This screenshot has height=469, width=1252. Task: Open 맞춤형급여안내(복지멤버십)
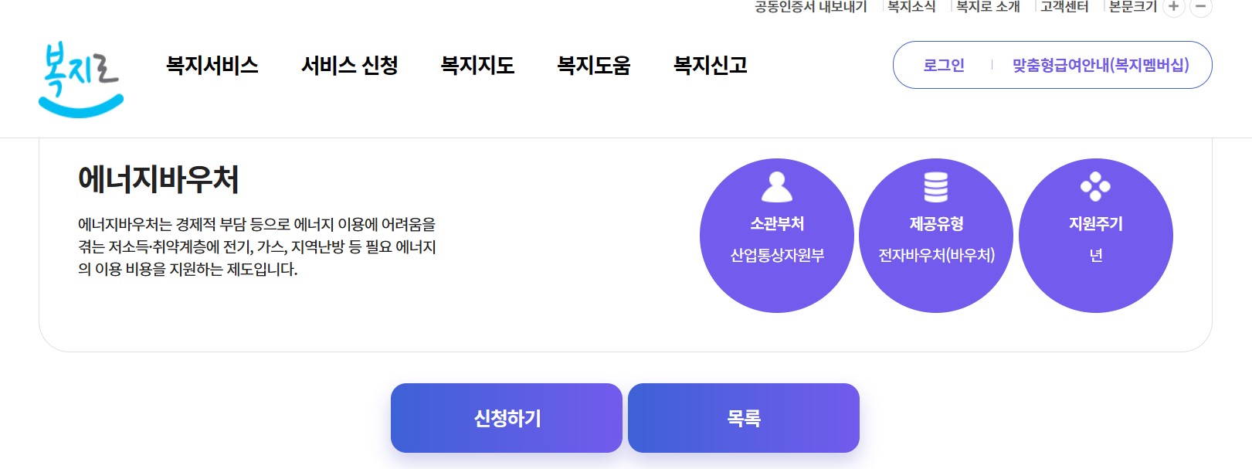tap(1101, 66)
